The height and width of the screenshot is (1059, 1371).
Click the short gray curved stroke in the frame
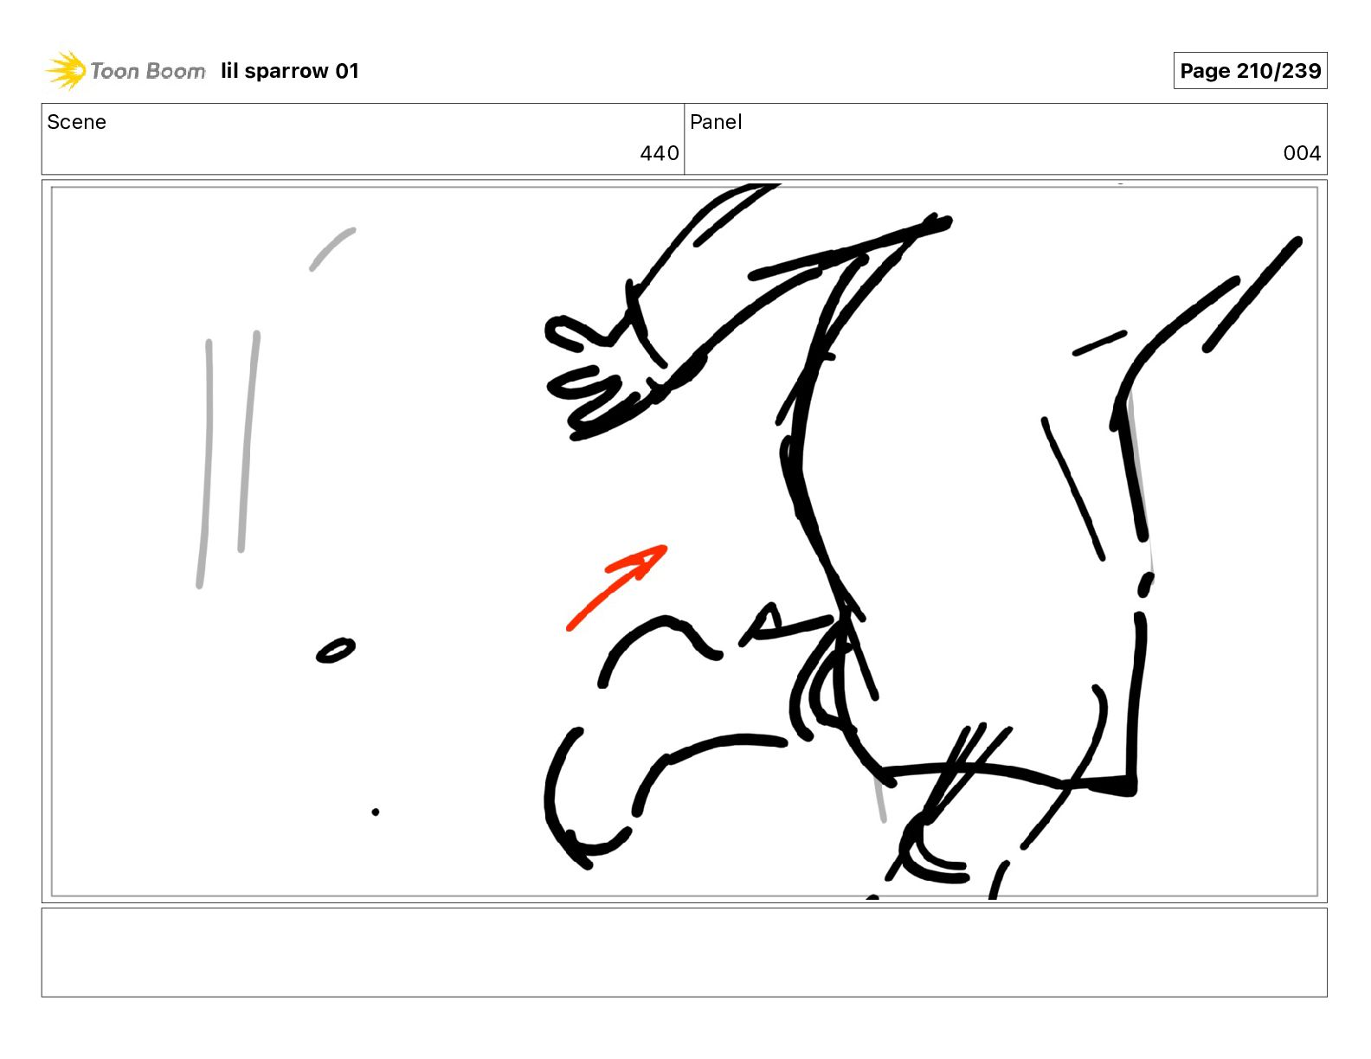332,248
